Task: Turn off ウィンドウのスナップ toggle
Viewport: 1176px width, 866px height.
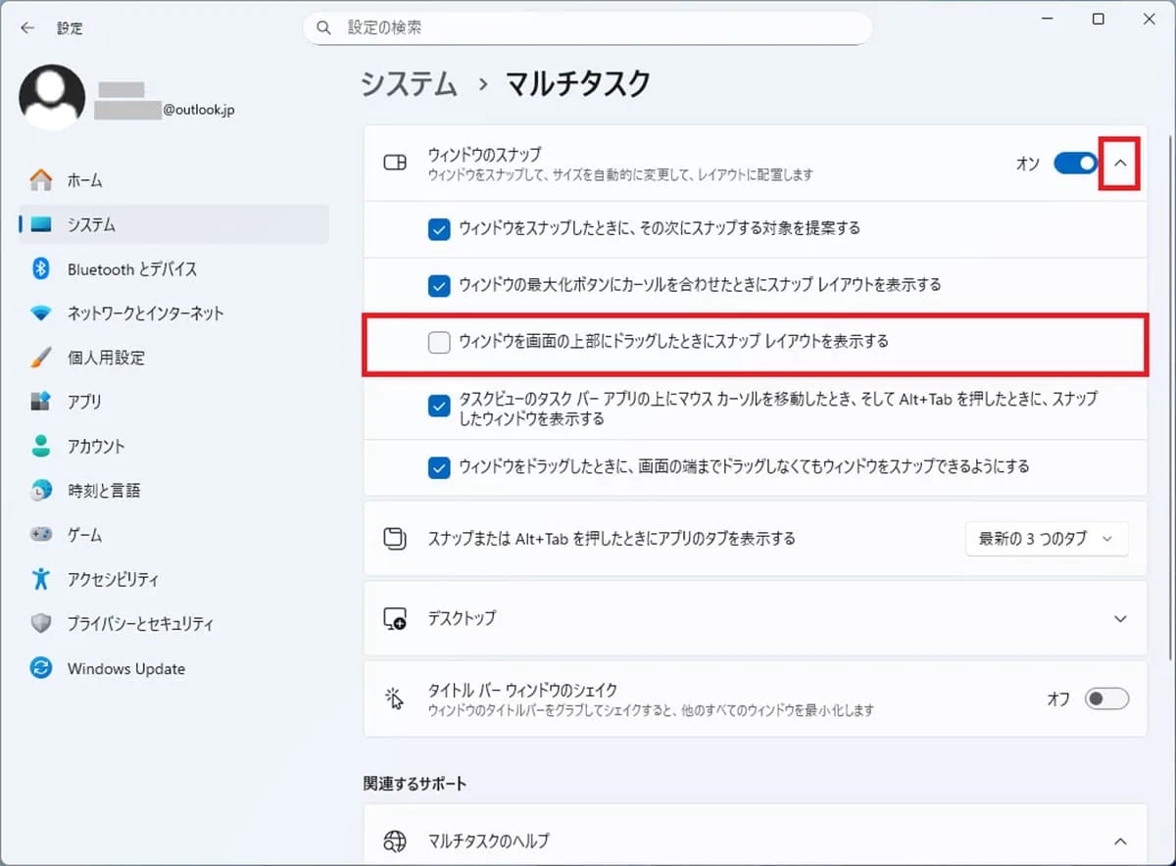Action: [1075, 164]
